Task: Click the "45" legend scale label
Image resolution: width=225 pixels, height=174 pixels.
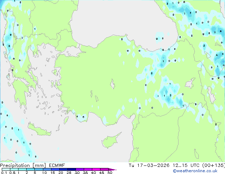Action: coord(101,173)
